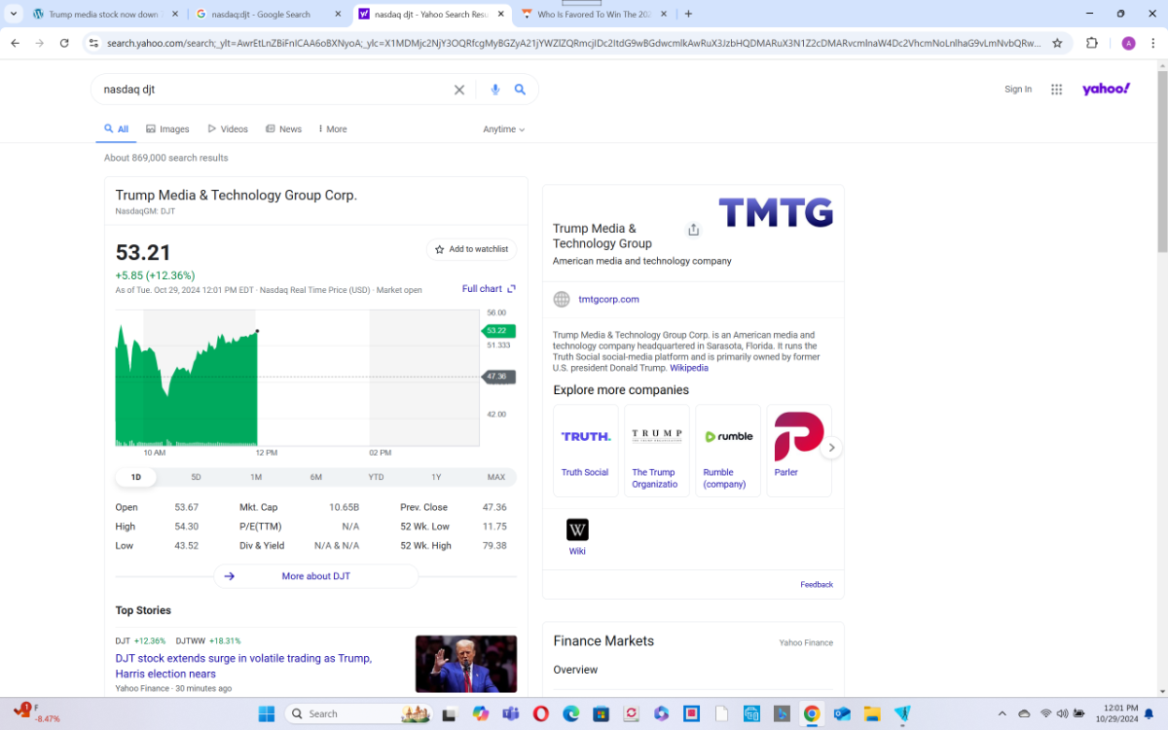
Task: Open the Wikipedia source link
Action: tap(689, 368)
